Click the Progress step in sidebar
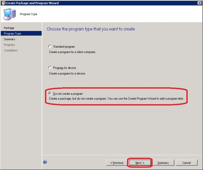 tap(9, 45)
